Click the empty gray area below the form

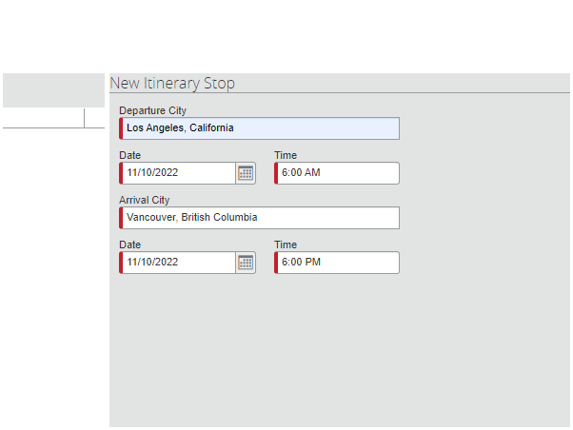(x=340, y=351)
